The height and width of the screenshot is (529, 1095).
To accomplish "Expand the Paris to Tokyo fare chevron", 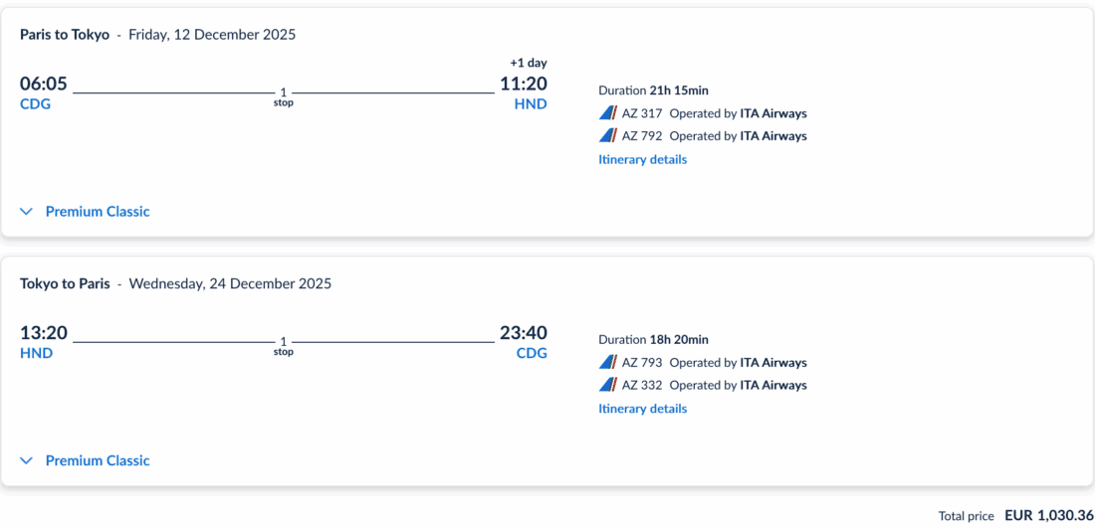I will click(27, 212).
